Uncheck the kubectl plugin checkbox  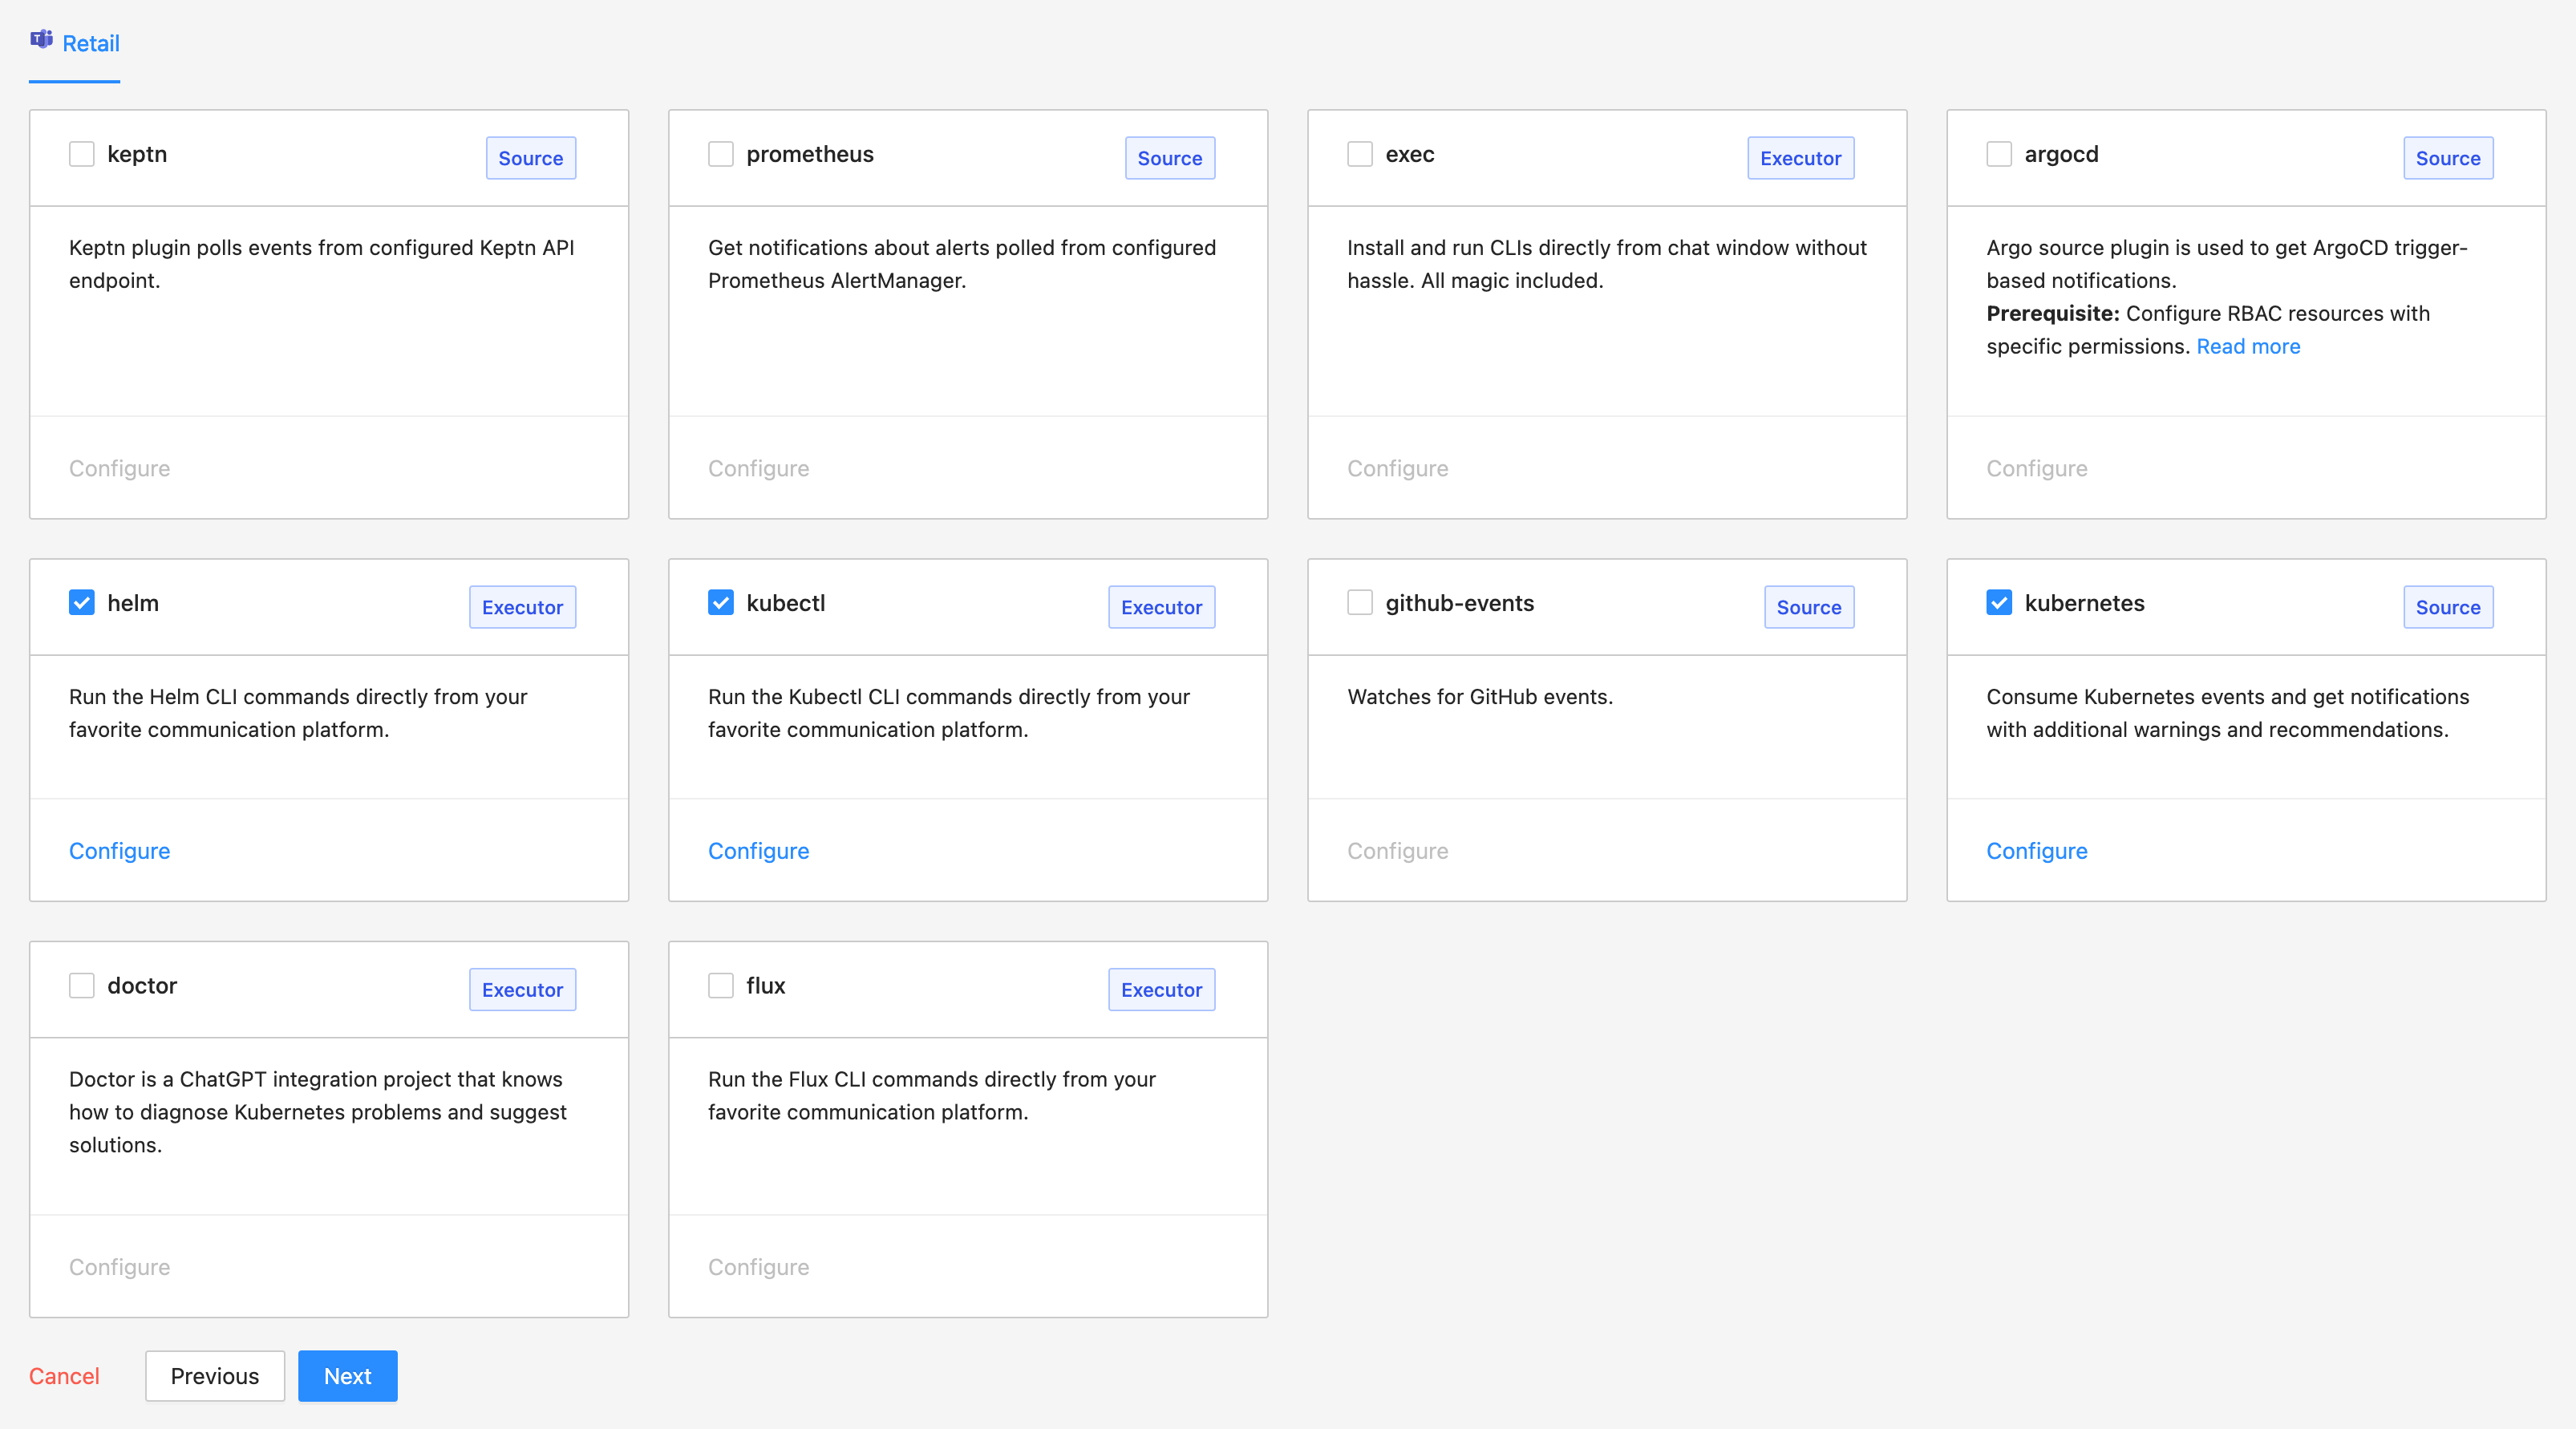click(x=721, y=603)
